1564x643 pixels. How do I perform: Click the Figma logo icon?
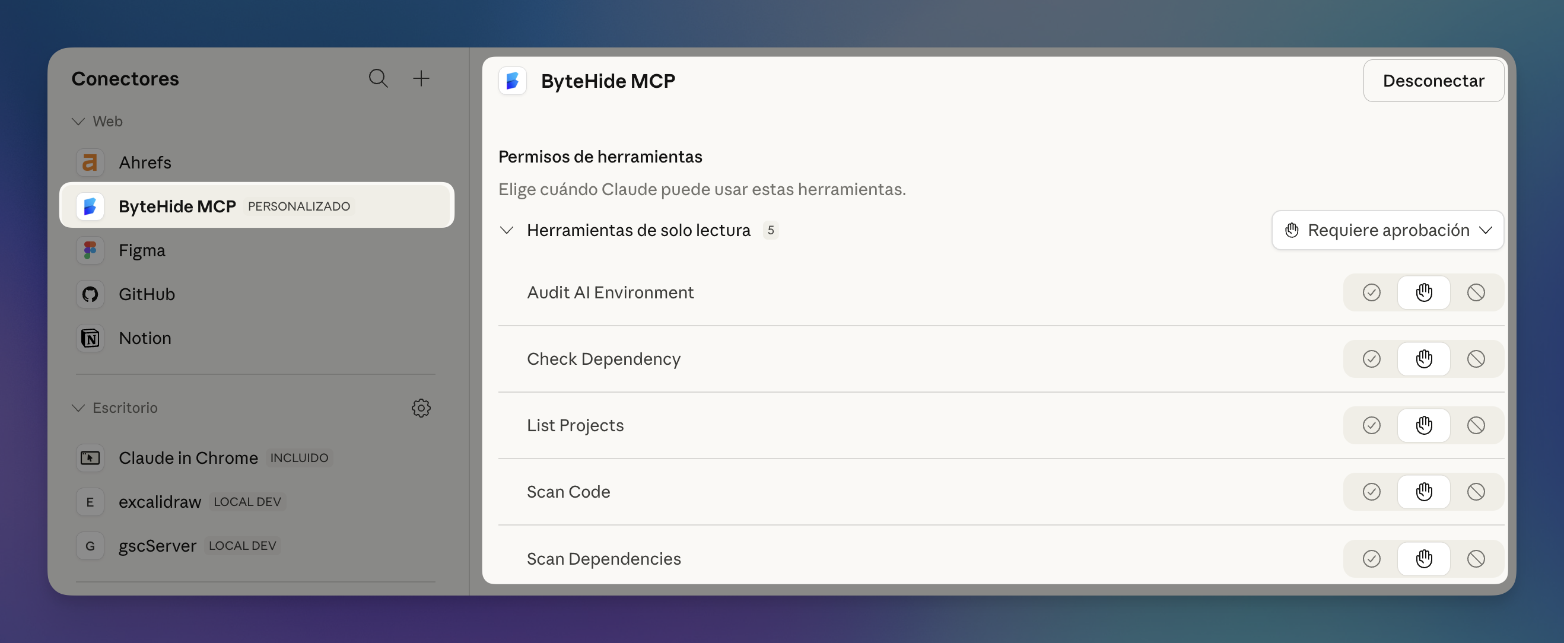90,250
